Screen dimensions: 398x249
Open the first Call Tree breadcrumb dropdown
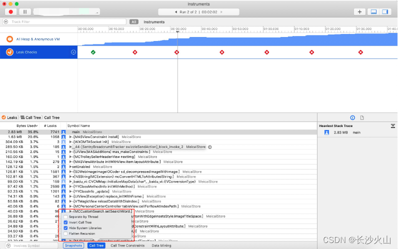click(30, 117)
